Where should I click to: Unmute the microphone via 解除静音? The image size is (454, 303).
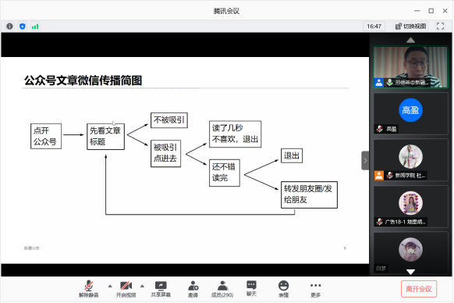(89, 289)
